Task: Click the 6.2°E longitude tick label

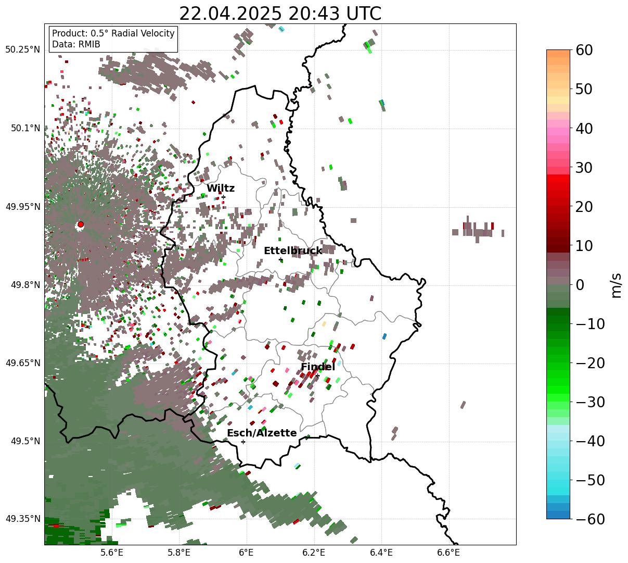Action: pos(314,553)
